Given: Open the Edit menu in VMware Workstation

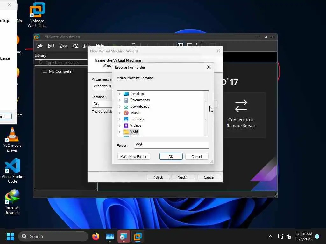Looking at the screenshot, I should (51, 46).
